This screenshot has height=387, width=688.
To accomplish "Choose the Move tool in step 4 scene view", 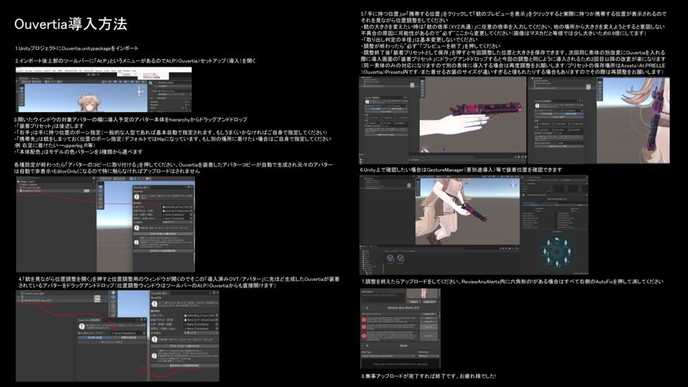I will tap(113, 297).
